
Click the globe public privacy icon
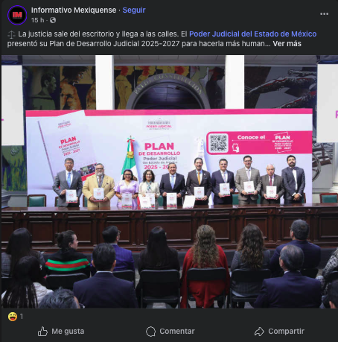(53, 20)
